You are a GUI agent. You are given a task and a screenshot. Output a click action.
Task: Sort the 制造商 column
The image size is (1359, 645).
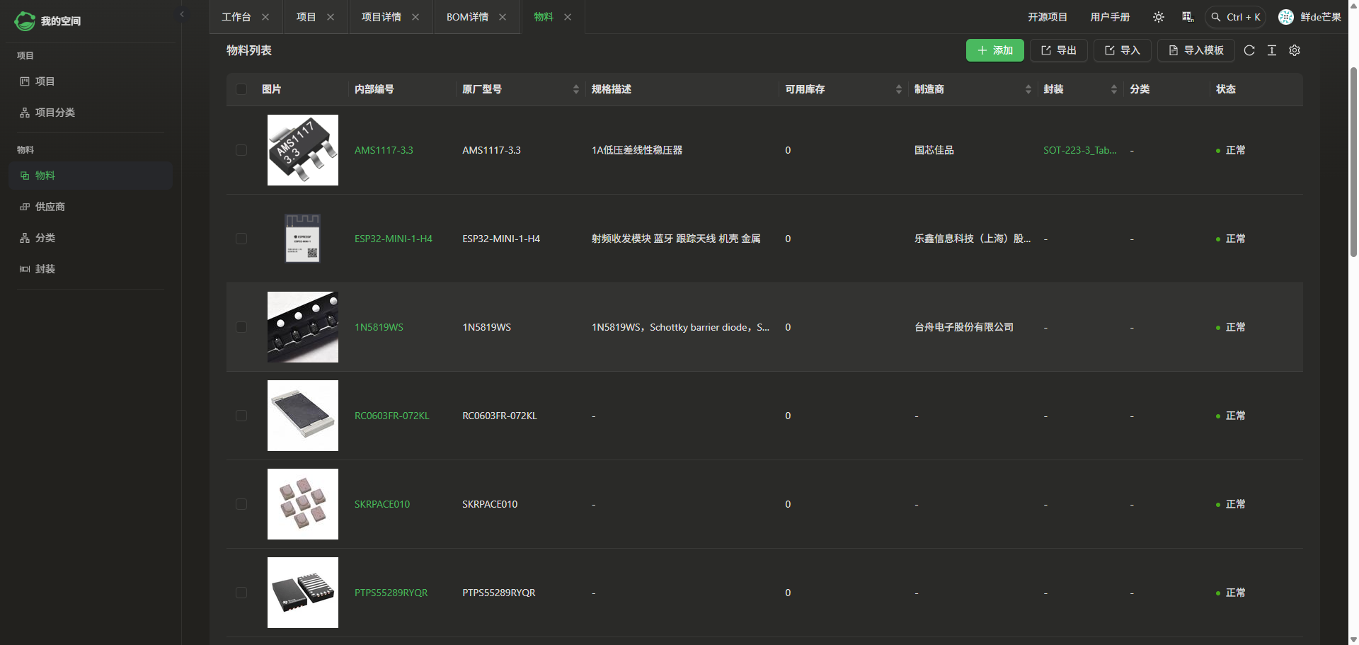pos(1028,89)
